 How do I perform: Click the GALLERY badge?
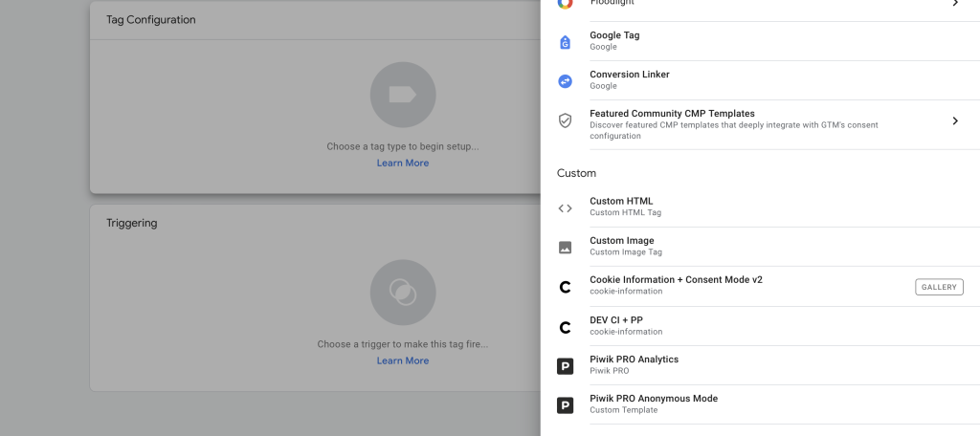(x=940, y=287)
